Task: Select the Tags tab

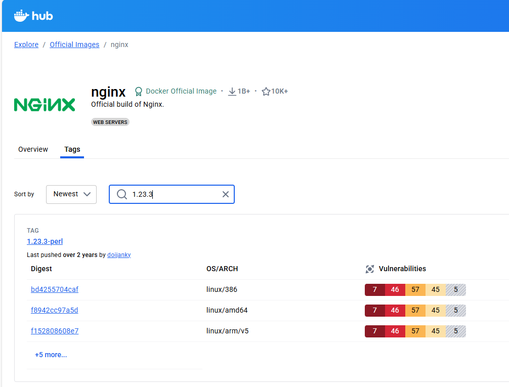Action: coord(72,149)
